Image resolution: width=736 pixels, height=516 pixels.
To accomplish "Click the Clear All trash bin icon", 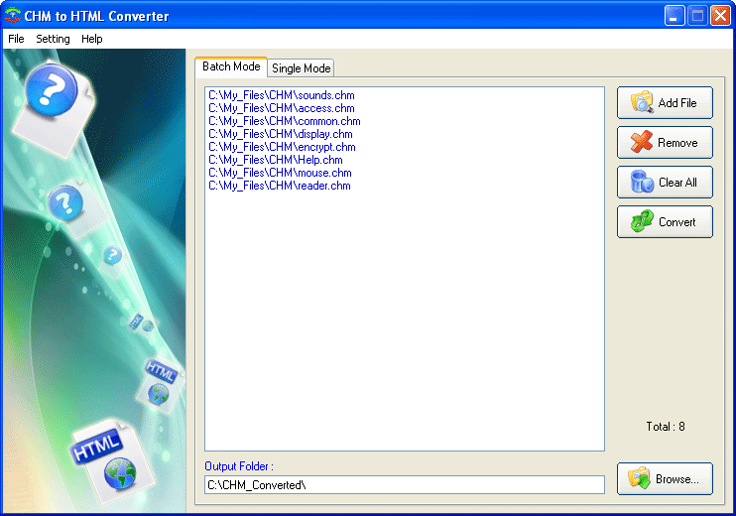I will pos(642,183).
